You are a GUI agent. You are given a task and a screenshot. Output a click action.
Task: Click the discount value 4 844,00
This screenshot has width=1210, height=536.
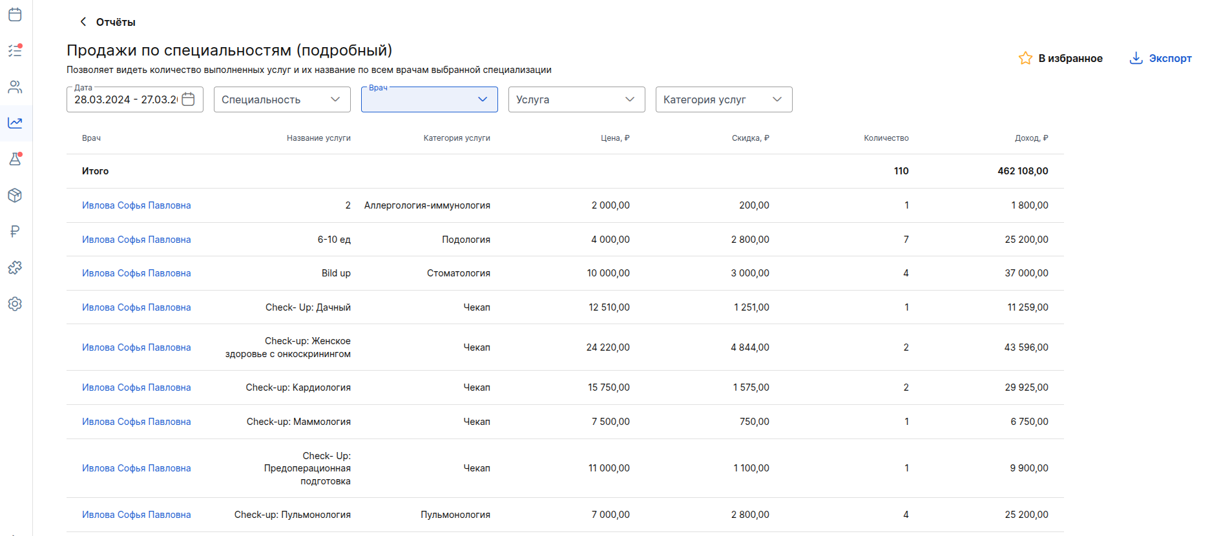[x=750, y=347]
